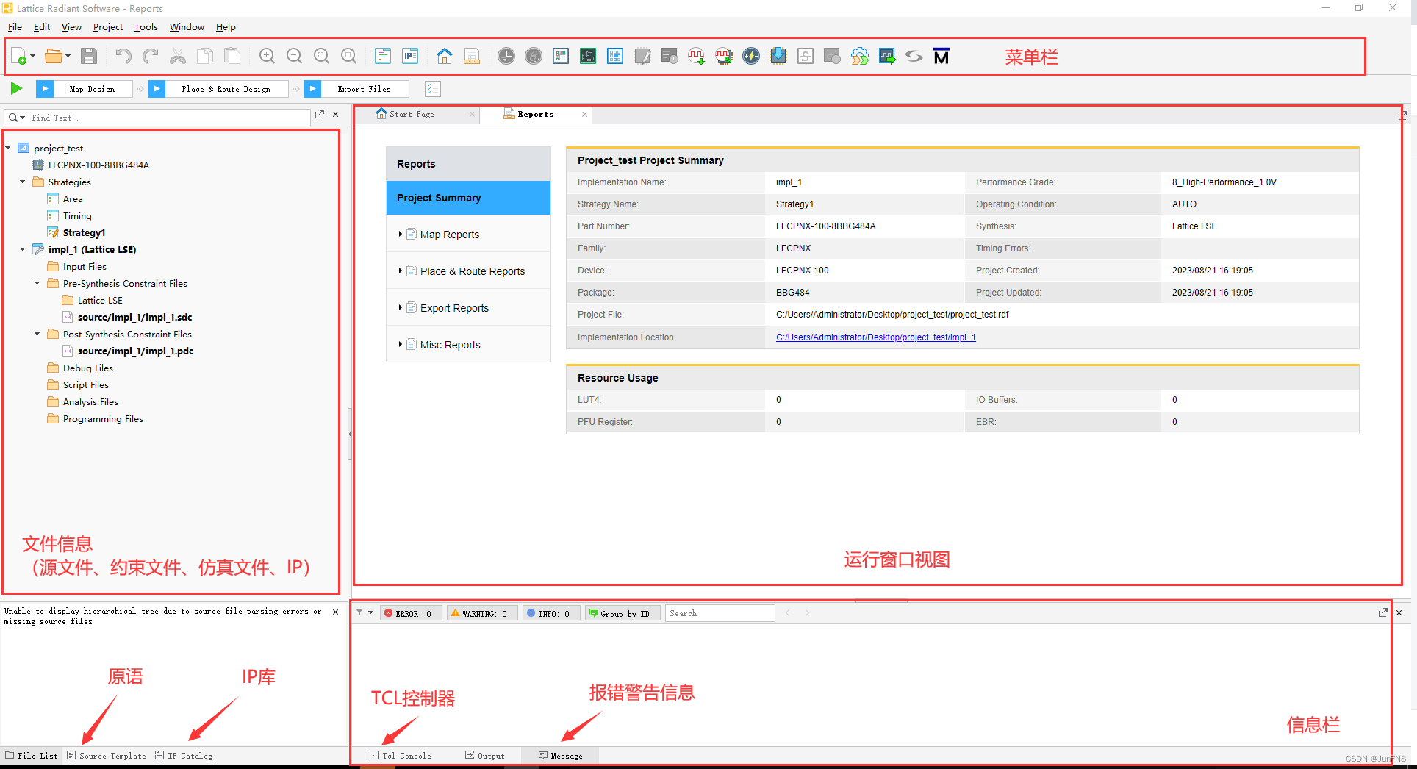Click the Copy icon in toolbar
1417x769 pixels.
pyautogui.click(x=205, y=56)
